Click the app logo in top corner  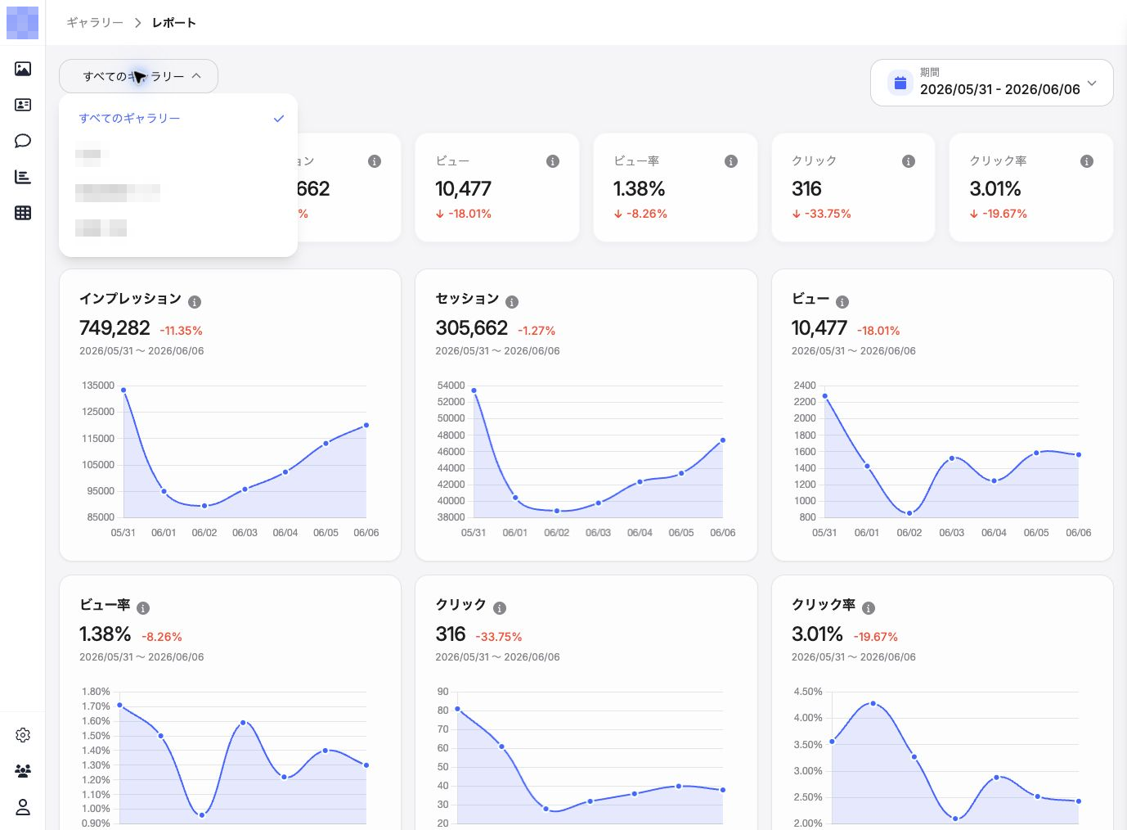point(22,22)
